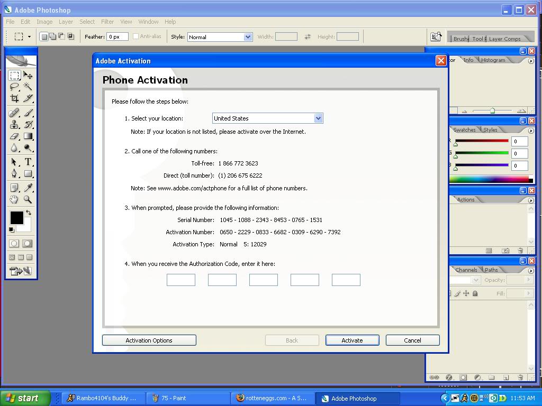
Task: Switch to the Histogram tab
Action: 493,60
